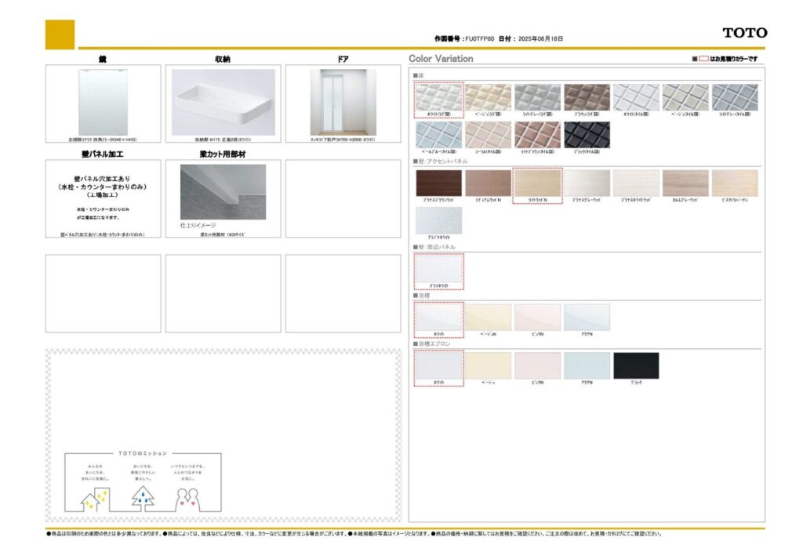Select the beige bathtub apron swatch
Viewport: 803px width, 556px height.
pyautogui.click(x=488, y=365)
